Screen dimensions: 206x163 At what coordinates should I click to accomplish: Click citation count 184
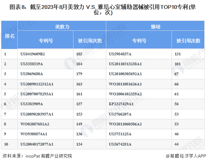click(79, 64)
